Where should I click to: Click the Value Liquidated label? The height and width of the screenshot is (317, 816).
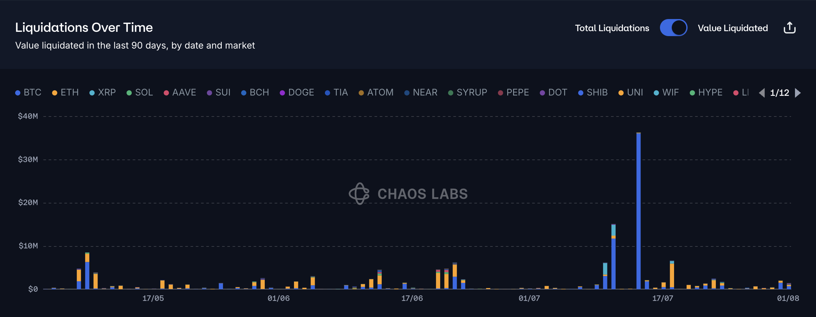pos(733,28)
